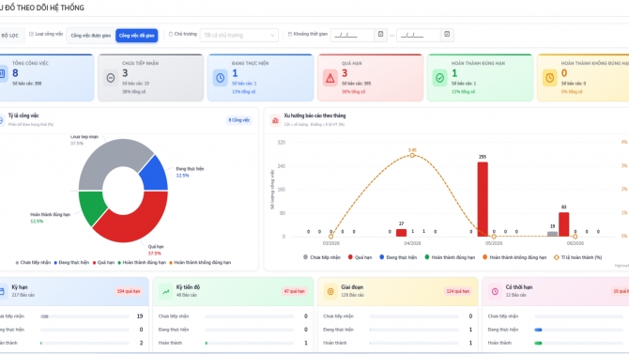Click 'Có thời hạn' Đang thực hiện progress bar
The image size is (629, 354).
pyautogui.click(x=579, y=330)
